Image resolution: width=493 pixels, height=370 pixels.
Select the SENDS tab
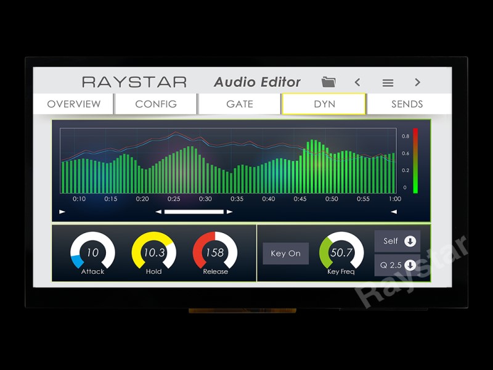tap(407, 104)
